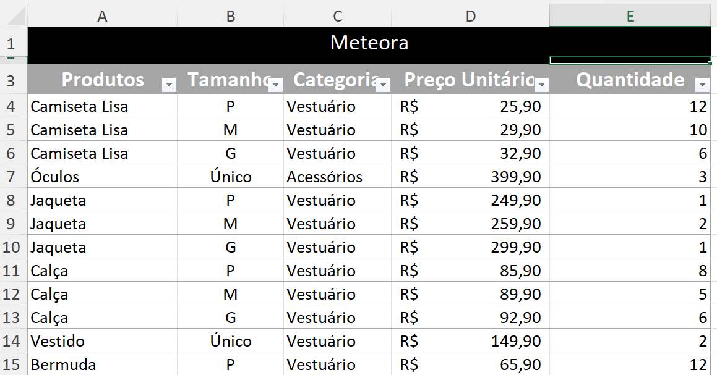Screen dimensions: 717x375
Task: Click the Meteora title cell
Action: (x=369, y=43)
